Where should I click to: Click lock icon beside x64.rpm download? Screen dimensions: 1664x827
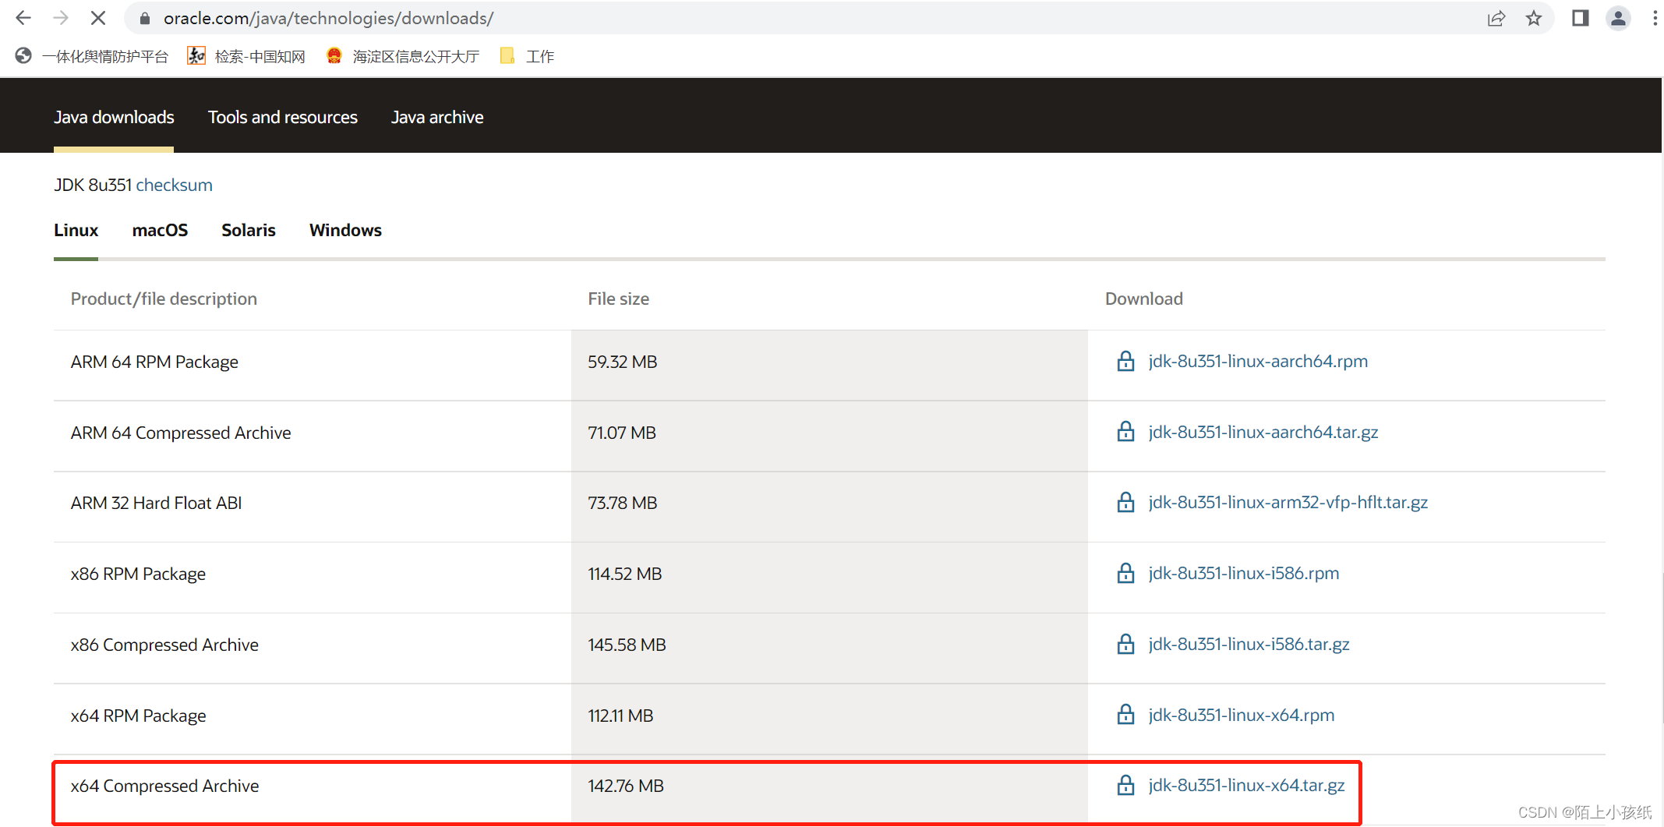coord(1125,714)
